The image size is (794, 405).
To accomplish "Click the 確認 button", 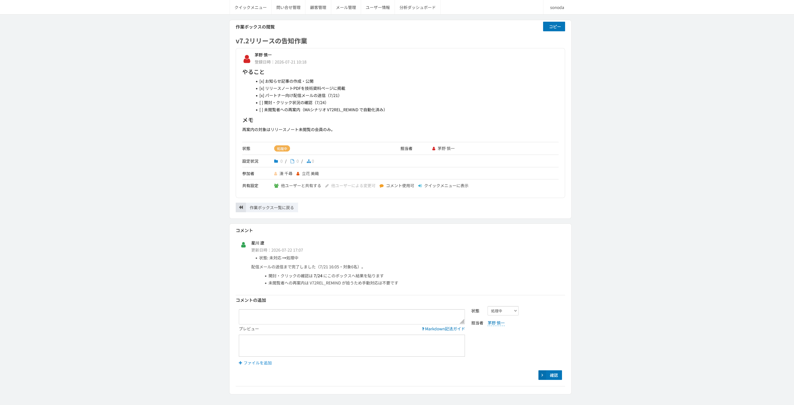I will (550, 375).
